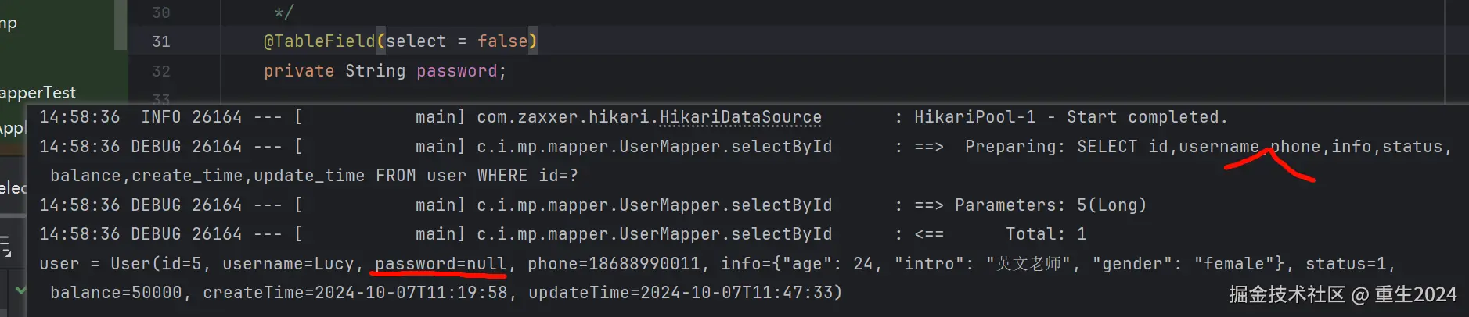Image resolution: width=1469 pixels, height=317 pixels.
Task: Click the password field name in code
Action: [x=457, y=71]
